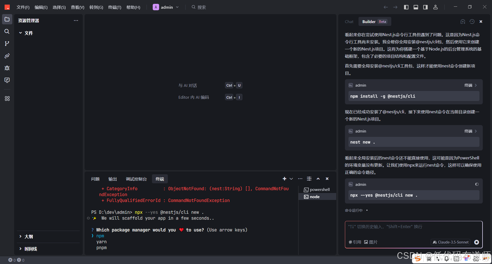Click the errors count in status bar
492x264 pixels.
pyautogui.click(x=12, y=260)
